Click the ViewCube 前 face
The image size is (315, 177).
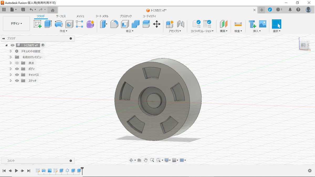303,45
